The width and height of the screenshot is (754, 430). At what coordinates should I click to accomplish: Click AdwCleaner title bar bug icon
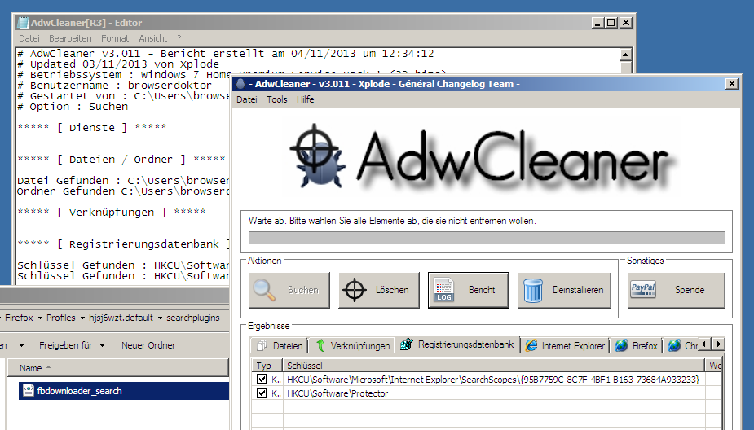pyautogui.click(x=240, y=84)
